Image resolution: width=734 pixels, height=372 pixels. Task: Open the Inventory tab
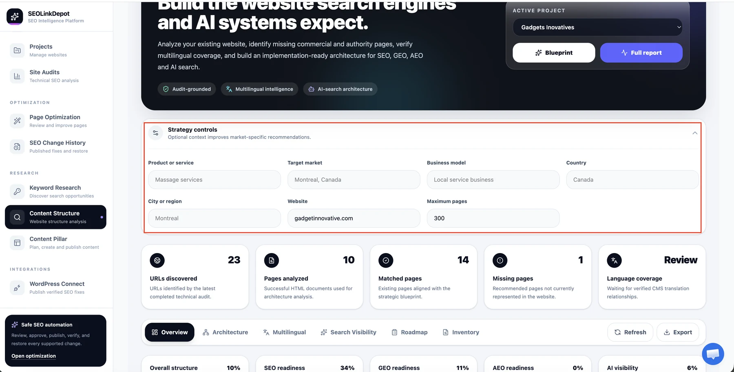[x=461, y=332]
